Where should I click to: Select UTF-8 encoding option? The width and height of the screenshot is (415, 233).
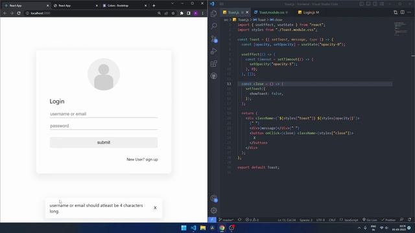coord(320,220)
